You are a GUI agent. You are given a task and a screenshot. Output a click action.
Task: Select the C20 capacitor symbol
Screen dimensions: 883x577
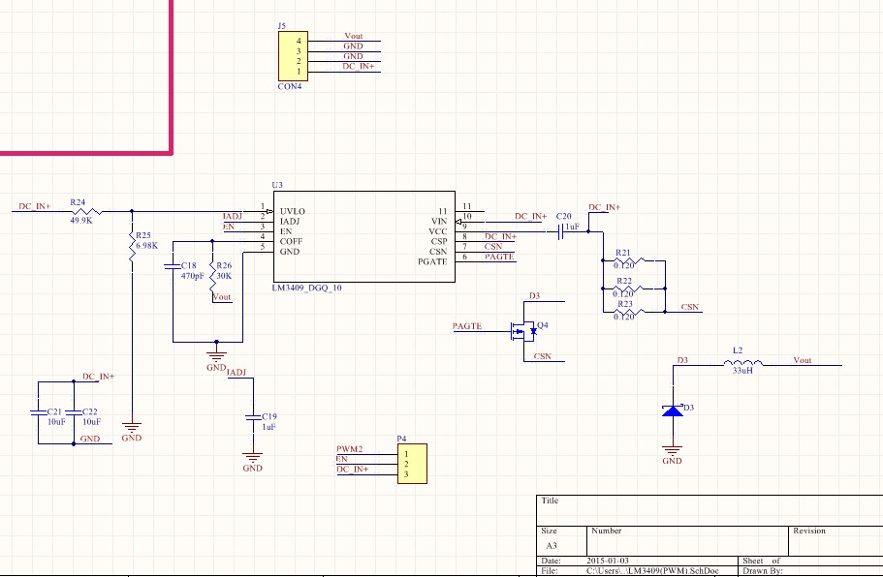point(561,231)
